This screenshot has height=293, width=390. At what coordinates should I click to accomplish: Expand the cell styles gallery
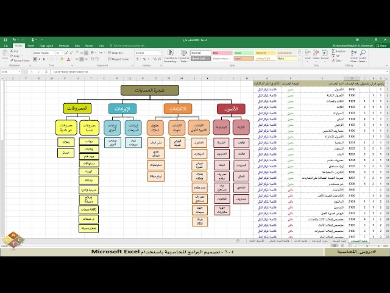click(x=299, y=60)
